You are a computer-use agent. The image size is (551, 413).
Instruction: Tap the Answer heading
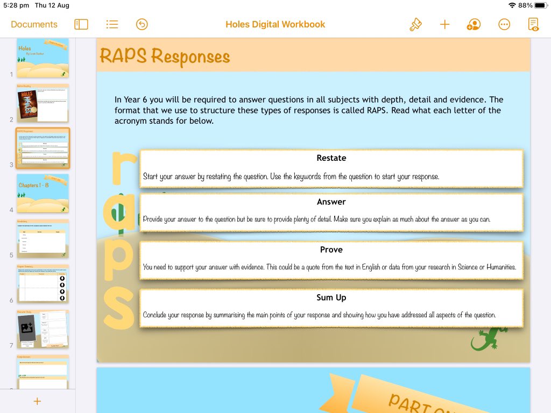point(331,202)
